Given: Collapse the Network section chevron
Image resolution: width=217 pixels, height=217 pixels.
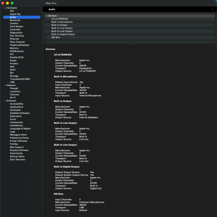Looking at the screenshot, I should [x=5, y=85].
